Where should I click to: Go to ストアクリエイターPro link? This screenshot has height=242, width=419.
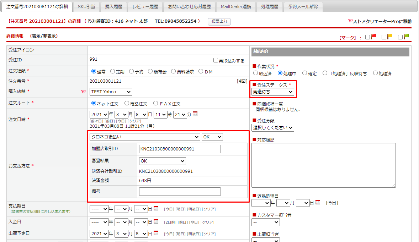(x=380, y=22)
